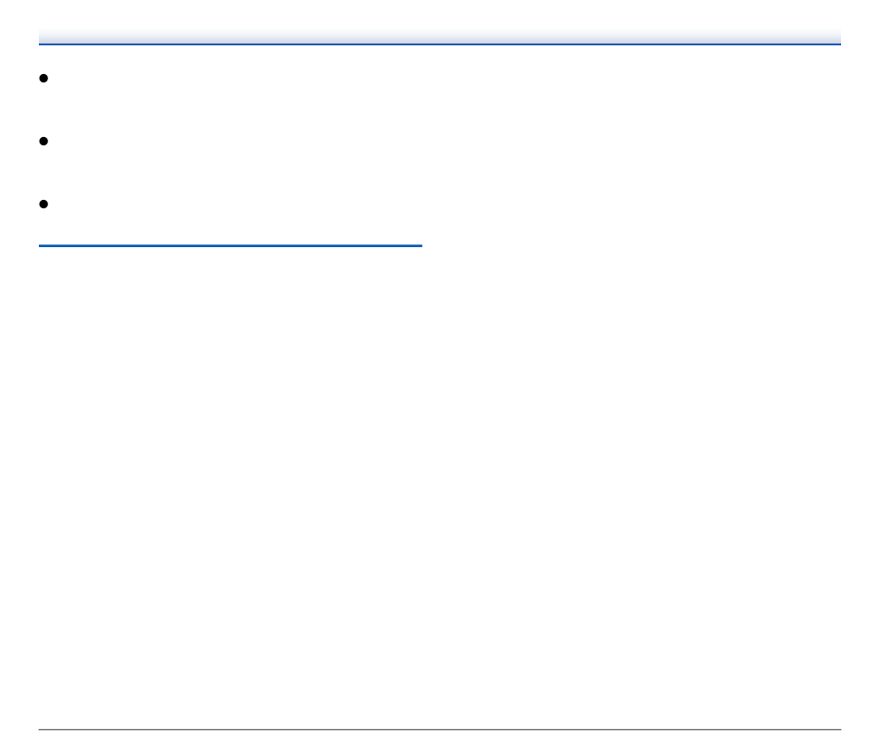Click the left end of the header bar

coord(42,37)
